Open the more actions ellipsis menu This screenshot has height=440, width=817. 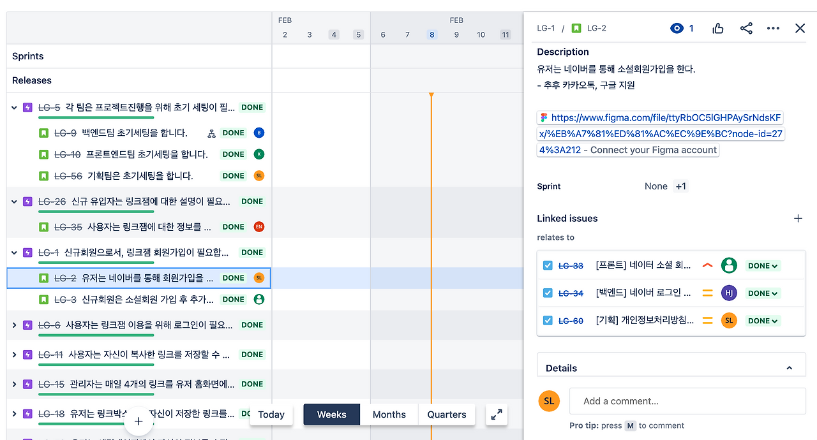(773, 28)
